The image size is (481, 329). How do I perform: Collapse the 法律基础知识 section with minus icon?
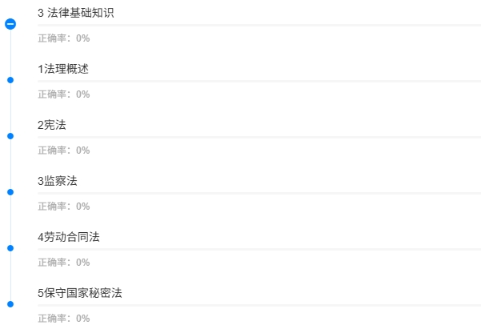click(x=10, y=24)
